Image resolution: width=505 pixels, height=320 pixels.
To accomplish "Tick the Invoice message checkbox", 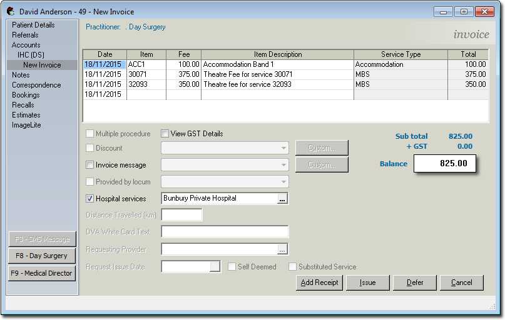I will pyautogui.click(x=89, y=165).
